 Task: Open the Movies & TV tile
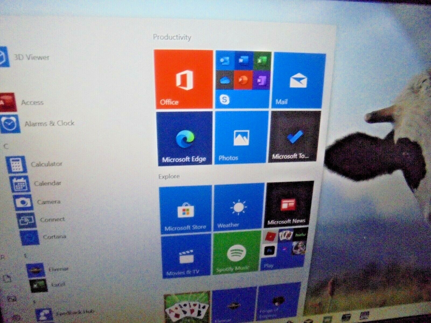click(186, 256)
